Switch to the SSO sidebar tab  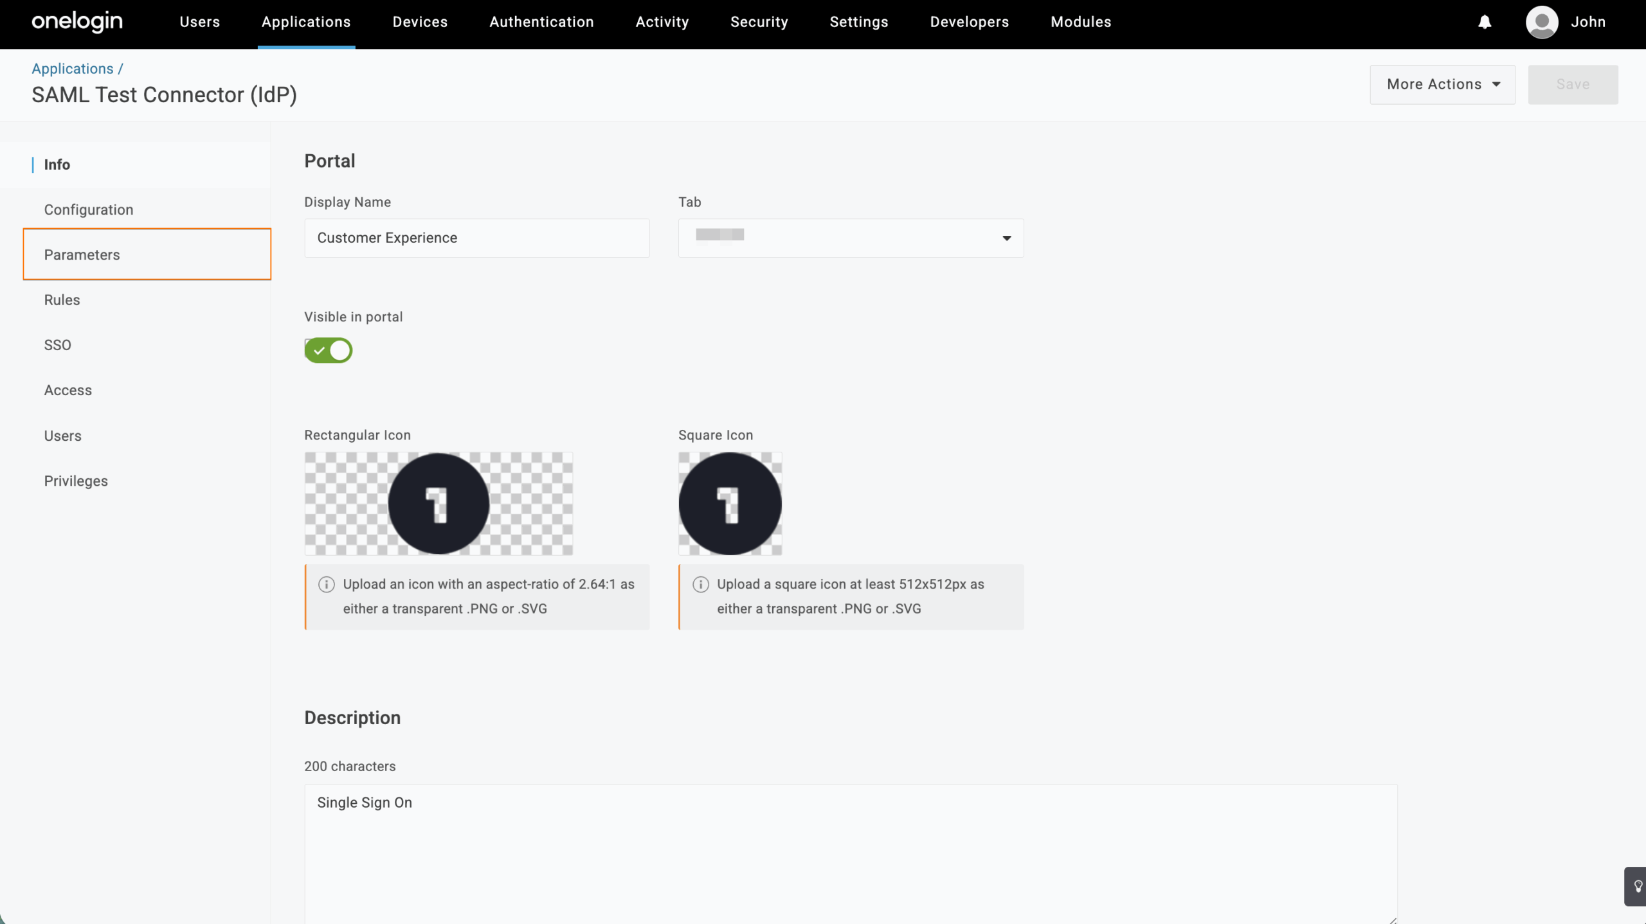tap(58, 345)
